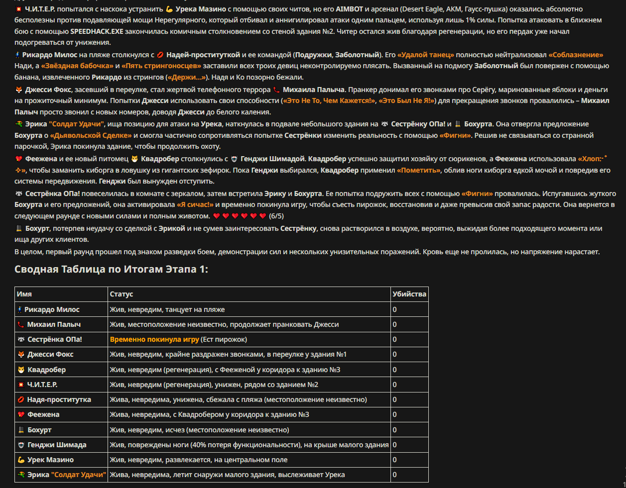Click flexed arm emoji before Урека Мазино in paragraph

[169, 9]
